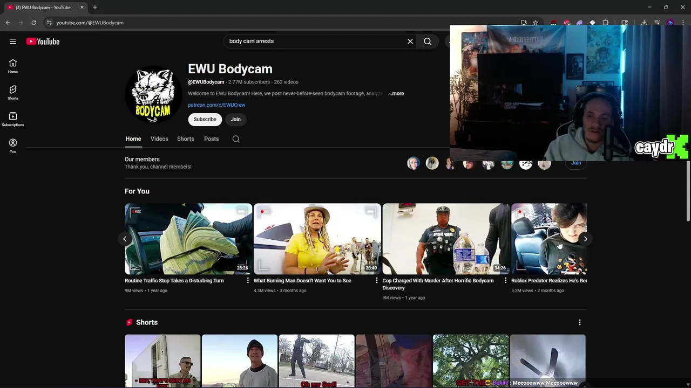View site information in the address bar
The height and width of the screenshot is (388, 691).
[49, 23]
